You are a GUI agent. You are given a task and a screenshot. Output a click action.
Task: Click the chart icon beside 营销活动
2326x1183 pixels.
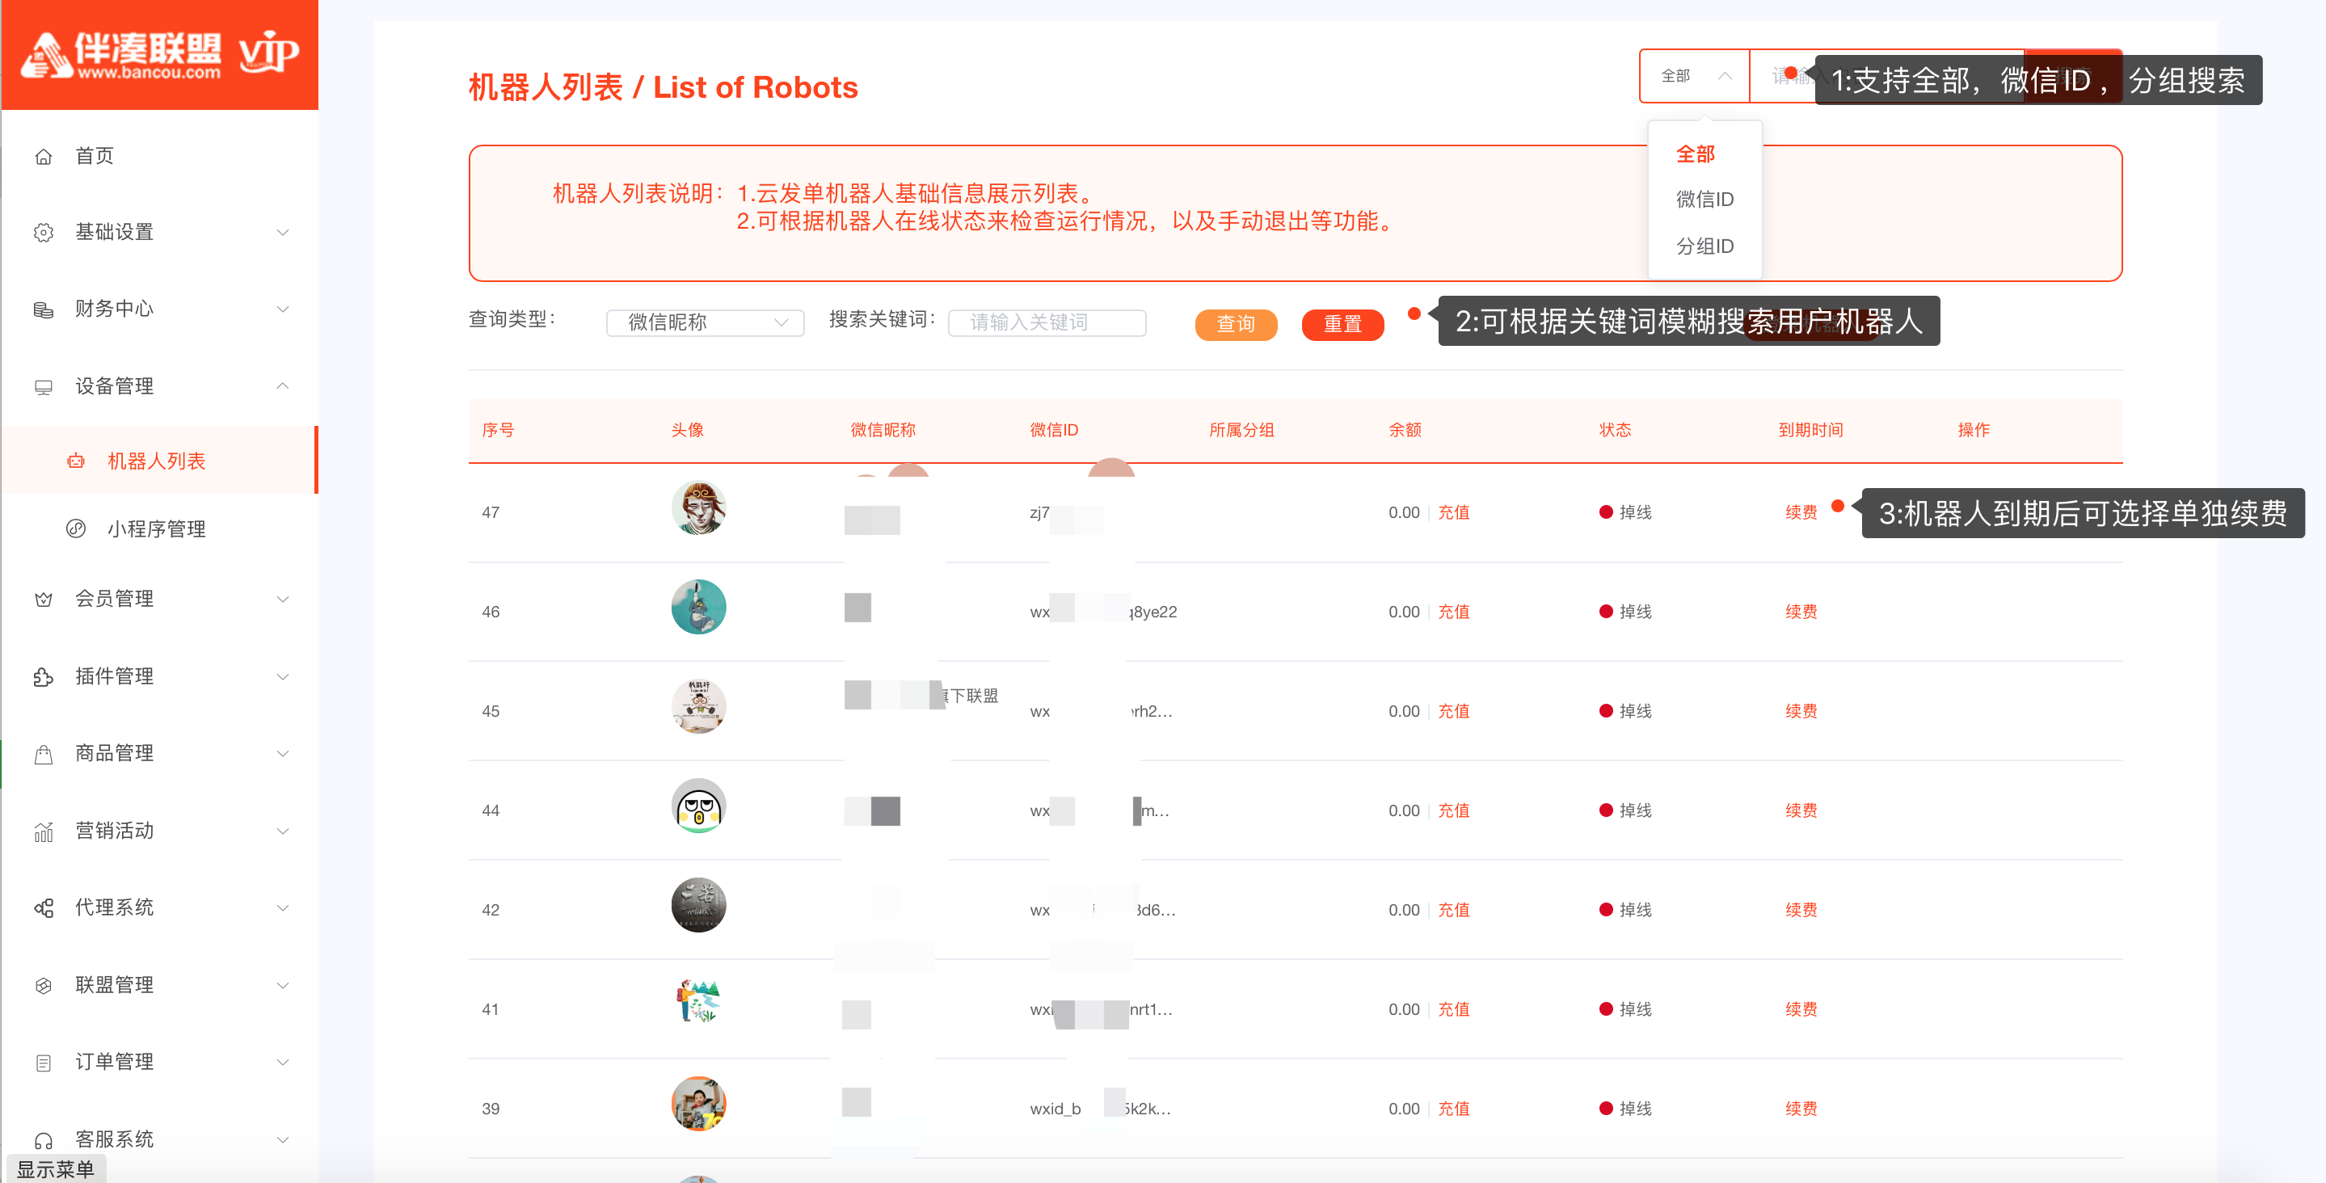point(44,831)
